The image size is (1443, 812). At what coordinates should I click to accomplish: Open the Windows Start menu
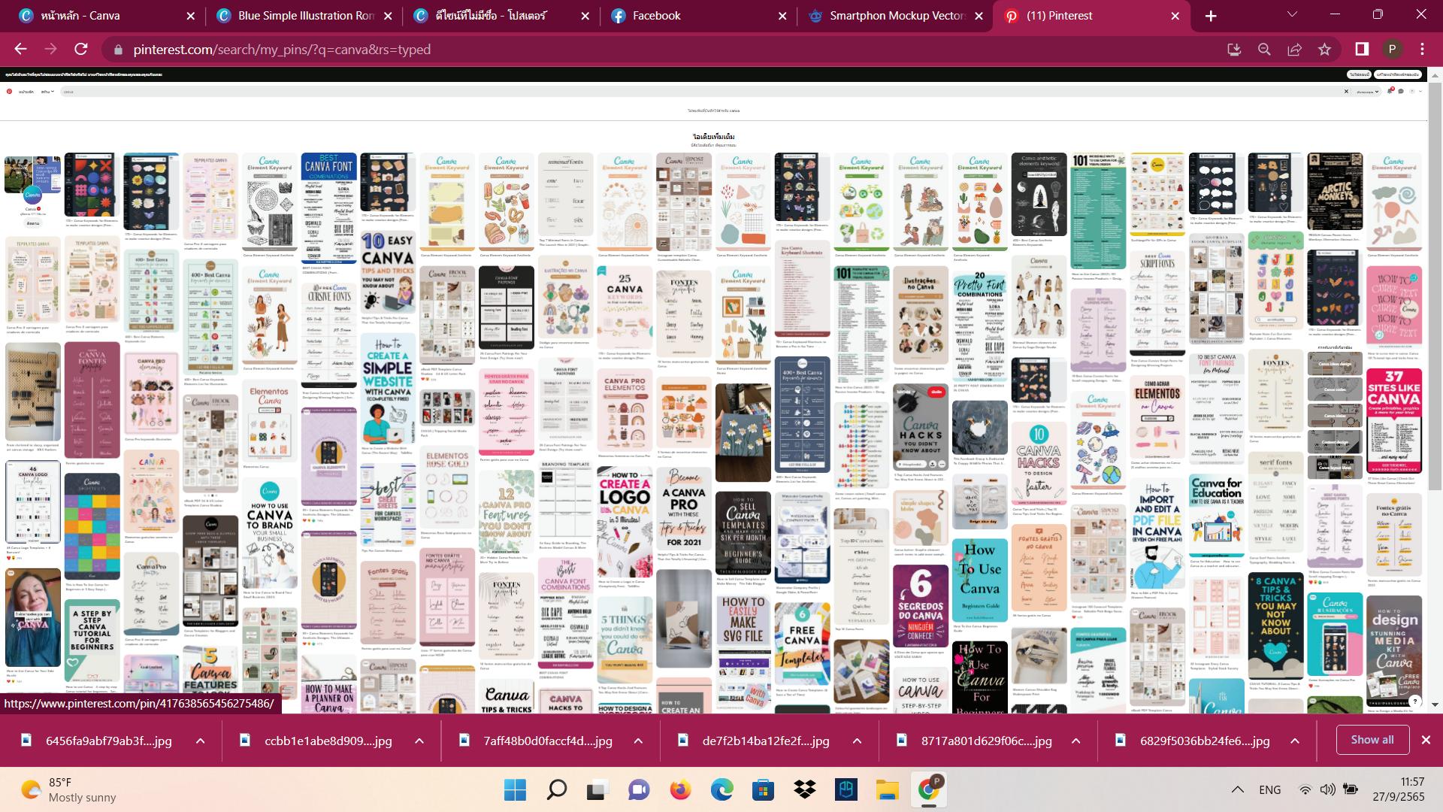(515, 789)
